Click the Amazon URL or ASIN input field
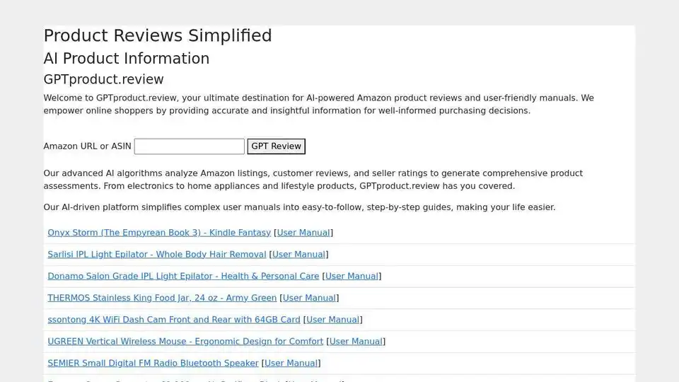Screen dimensions: 679x382 190,146
